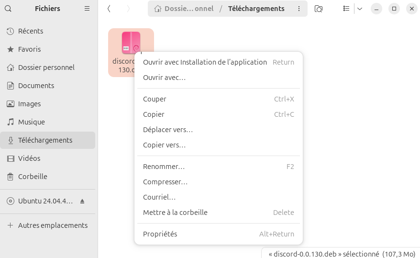This screenshot has width=420, height=258.
Task: Go back with the left arrow button
Action: pyautogui.click(x=109, y=9)
